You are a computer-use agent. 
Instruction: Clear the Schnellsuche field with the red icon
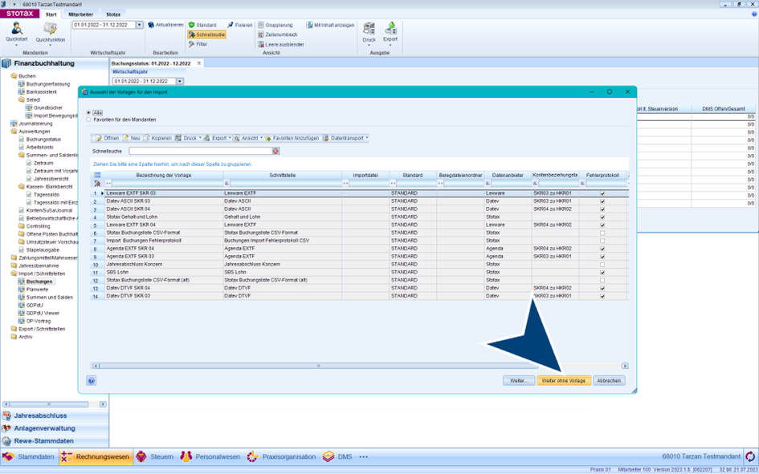coord(275,152)
